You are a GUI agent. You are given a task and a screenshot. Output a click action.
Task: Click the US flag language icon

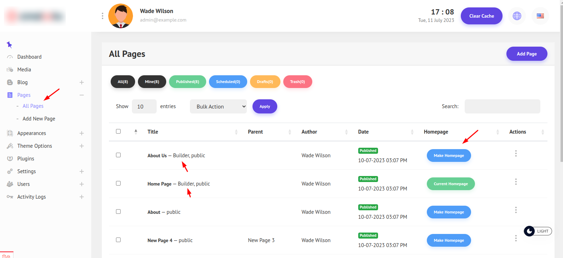(x=540, y=16)
